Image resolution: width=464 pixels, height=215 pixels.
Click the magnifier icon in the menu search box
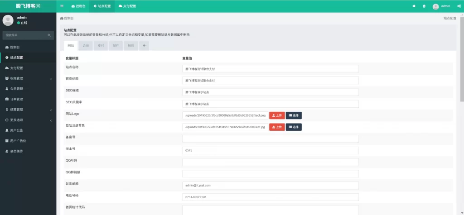[x=49, y=35]
